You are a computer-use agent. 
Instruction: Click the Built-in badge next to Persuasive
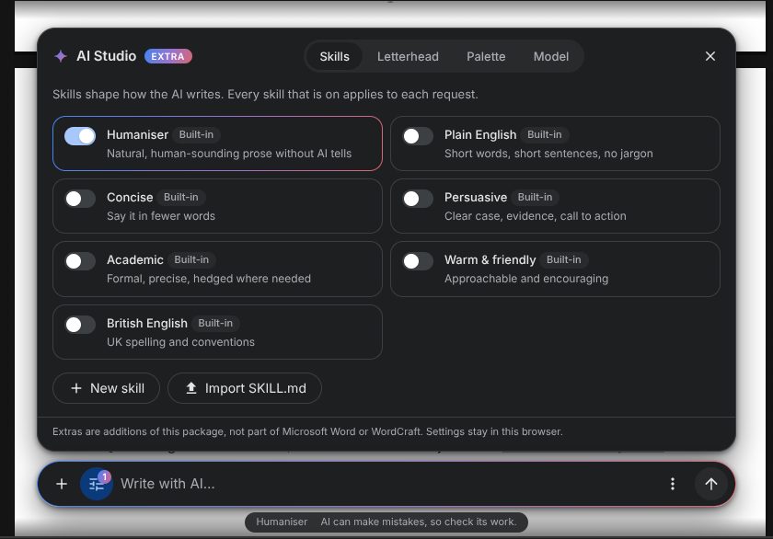pyautogui.click(x=535, y=197)
